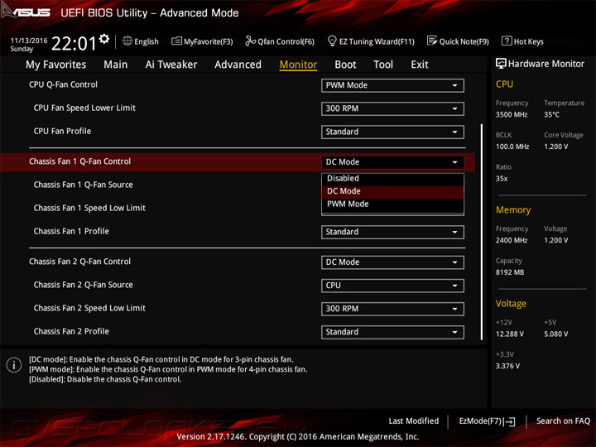Viewport: 596px width, 447px height.
Task: Select CPU Q-Fan Control label
Action: click(63, 84)
